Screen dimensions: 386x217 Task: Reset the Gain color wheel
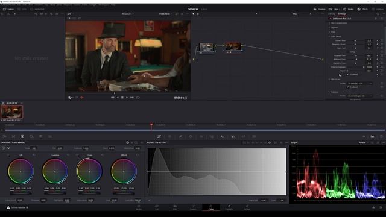[103, 155]
